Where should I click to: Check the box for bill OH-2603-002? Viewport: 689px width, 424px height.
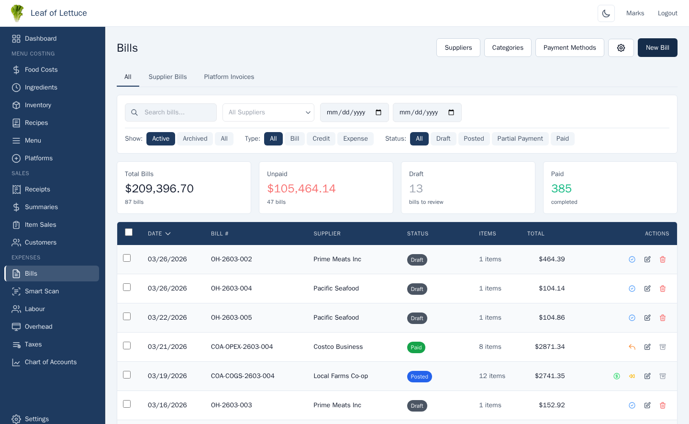pos(127,258)
